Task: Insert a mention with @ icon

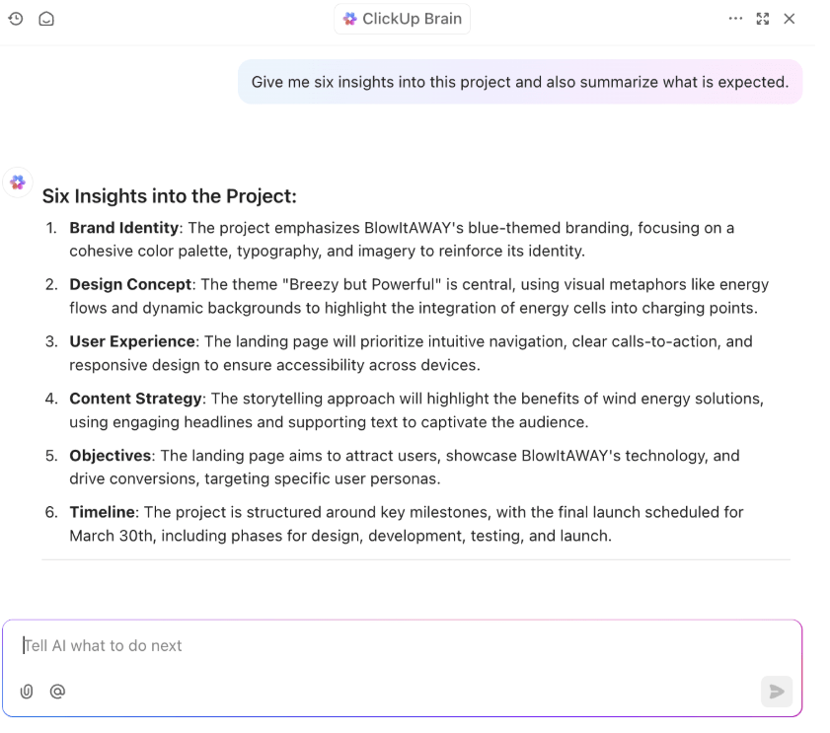Action: pos(57,692)
